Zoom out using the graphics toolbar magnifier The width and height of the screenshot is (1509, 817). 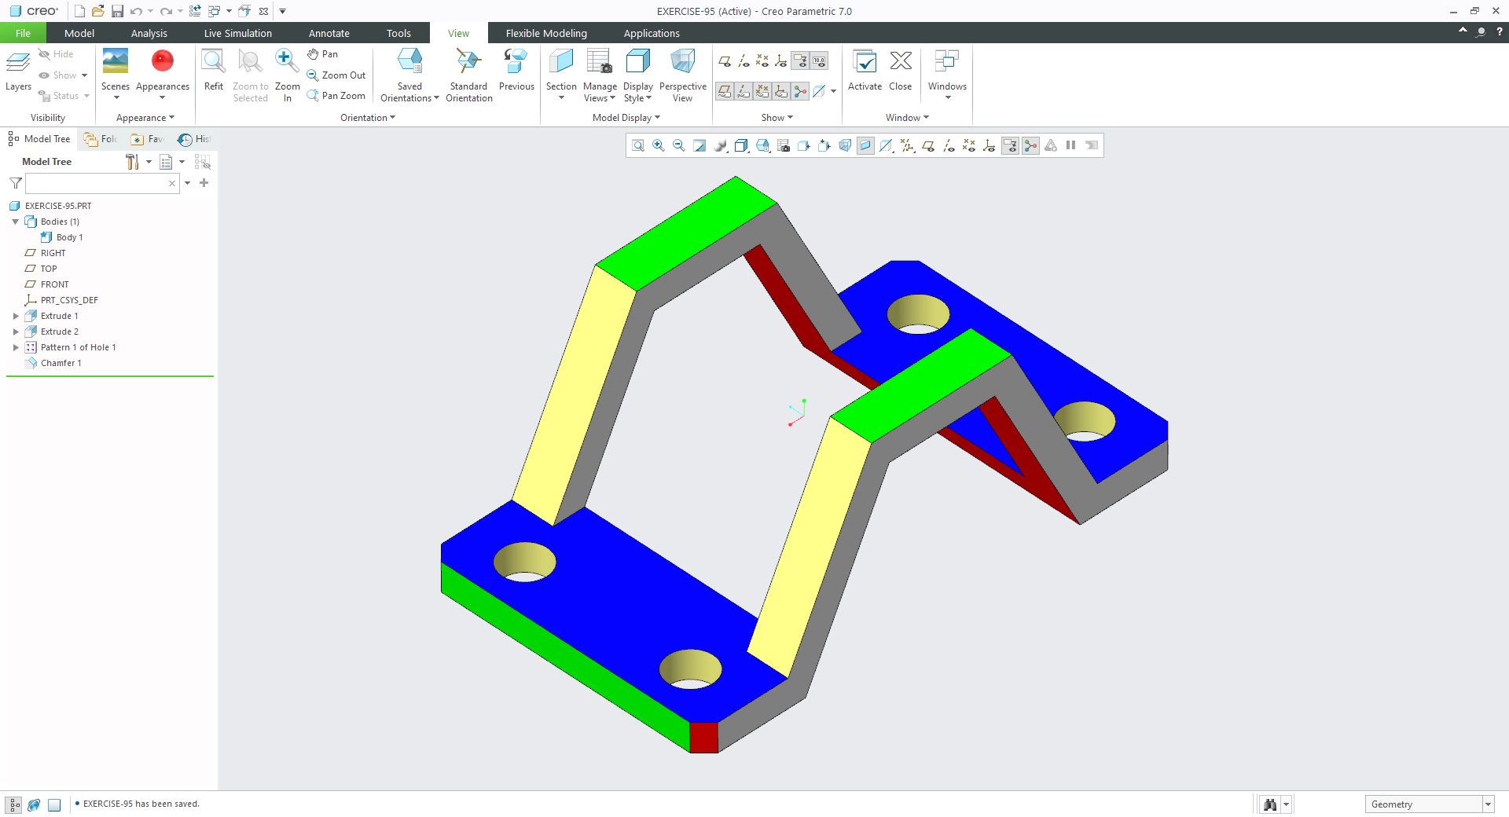679,145
